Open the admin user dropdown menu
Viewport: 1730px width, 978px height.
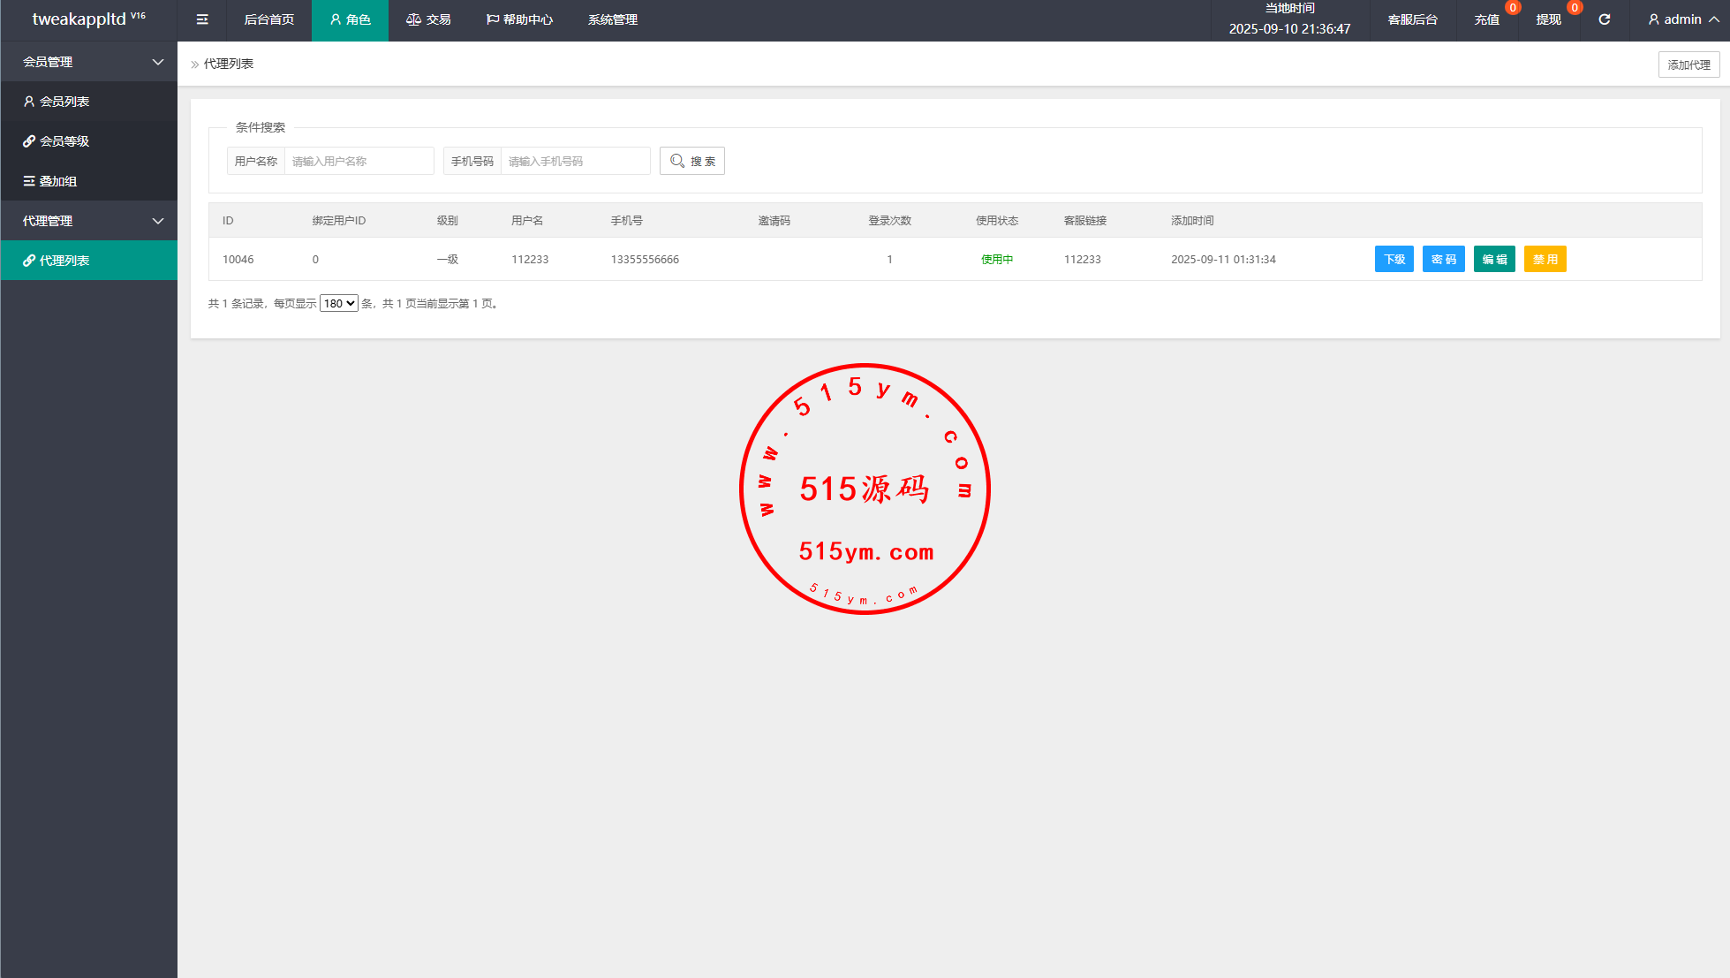[x=1683, y=19]
